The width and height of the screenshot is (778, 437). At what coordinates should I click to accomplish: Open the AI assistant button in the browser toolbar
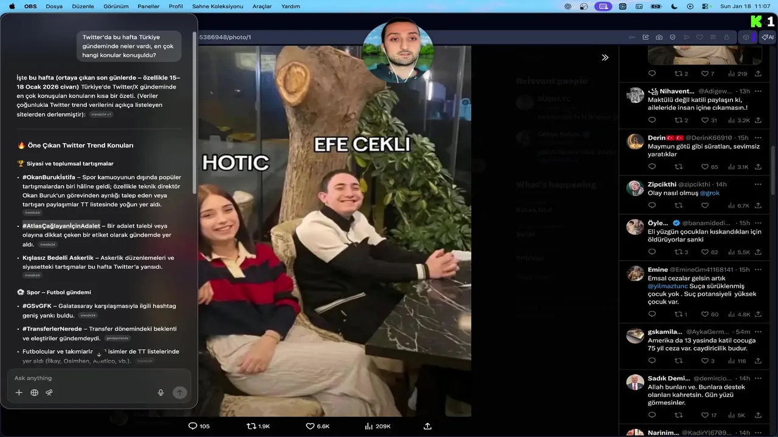point(768,37)
